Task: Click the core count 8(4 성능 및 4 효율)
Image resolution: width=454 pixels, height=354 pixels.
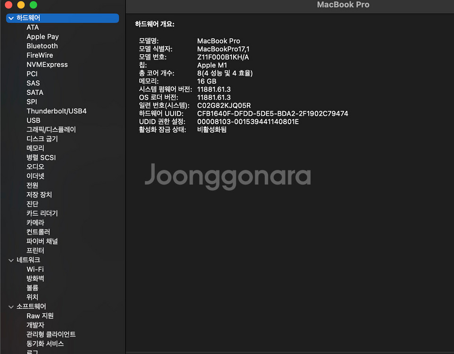Action: pyautogui.click(x=225, y=73)
